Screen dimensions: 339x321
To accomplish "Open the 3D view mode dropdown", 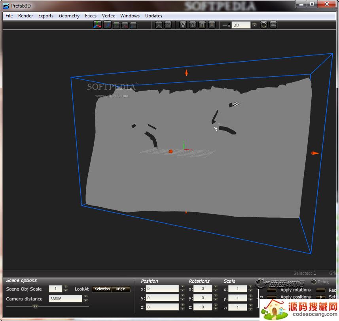I will click(254, 25).
